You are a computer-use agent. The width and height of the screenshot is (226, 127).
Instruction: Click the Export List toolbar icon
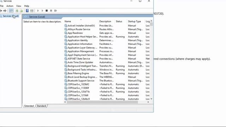tap(21, 11)
